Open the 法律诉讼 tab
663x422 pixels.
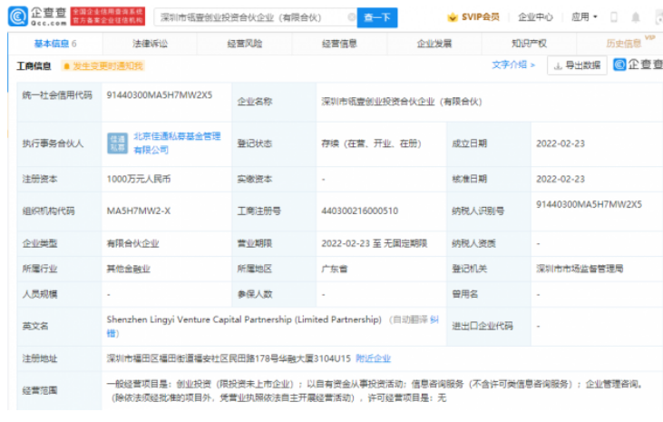pos(150,44)
